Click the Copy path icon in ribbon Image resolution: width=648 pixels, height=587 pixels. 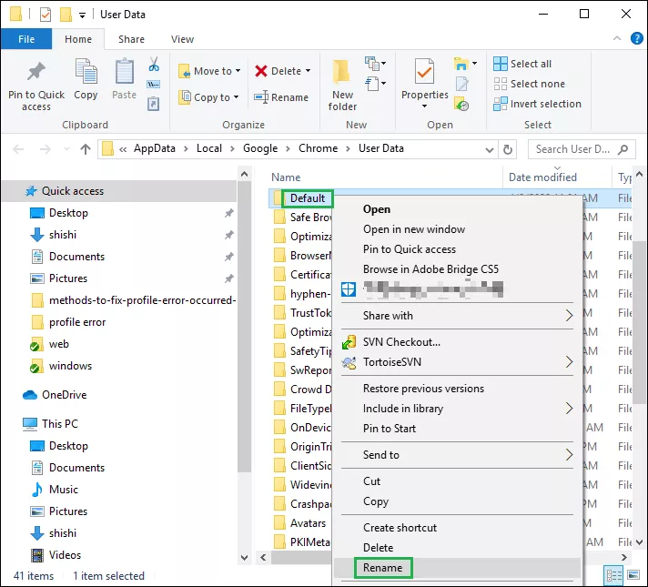[154, 85]
